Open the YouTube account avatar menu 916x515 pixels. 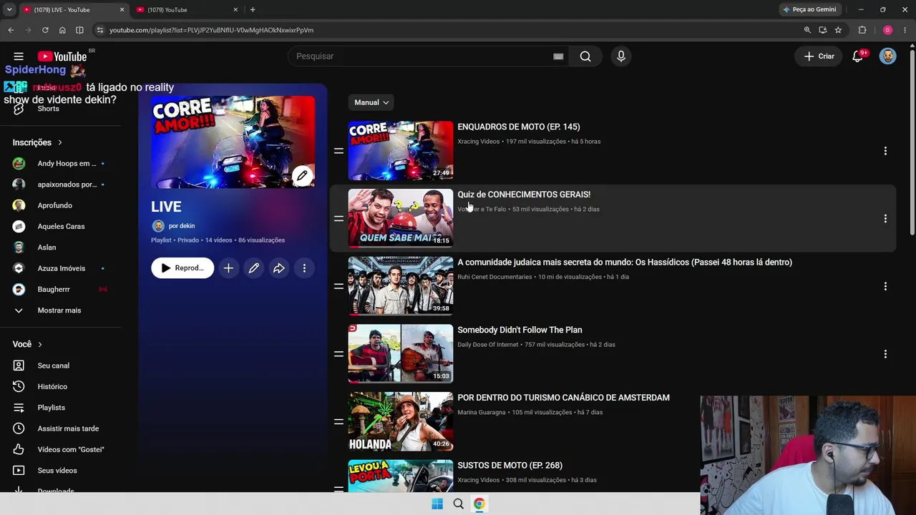(x=888, y=57)
